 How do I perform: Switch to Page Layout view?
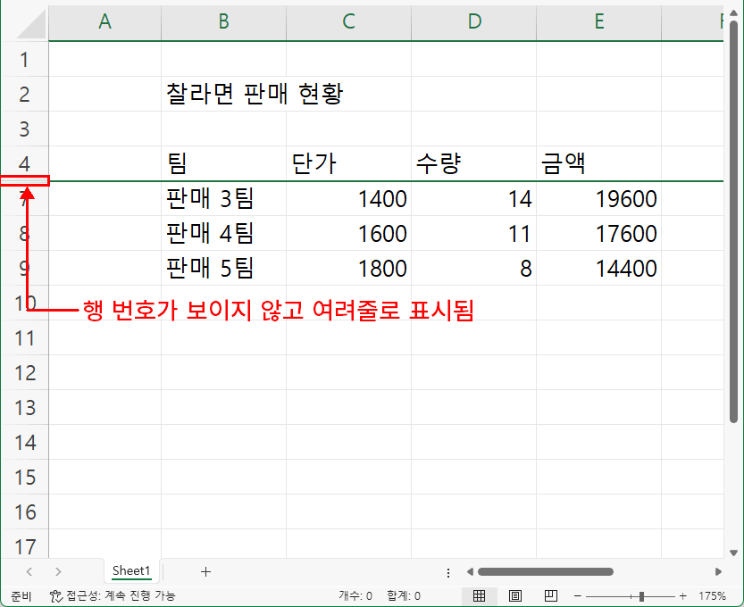514,595
